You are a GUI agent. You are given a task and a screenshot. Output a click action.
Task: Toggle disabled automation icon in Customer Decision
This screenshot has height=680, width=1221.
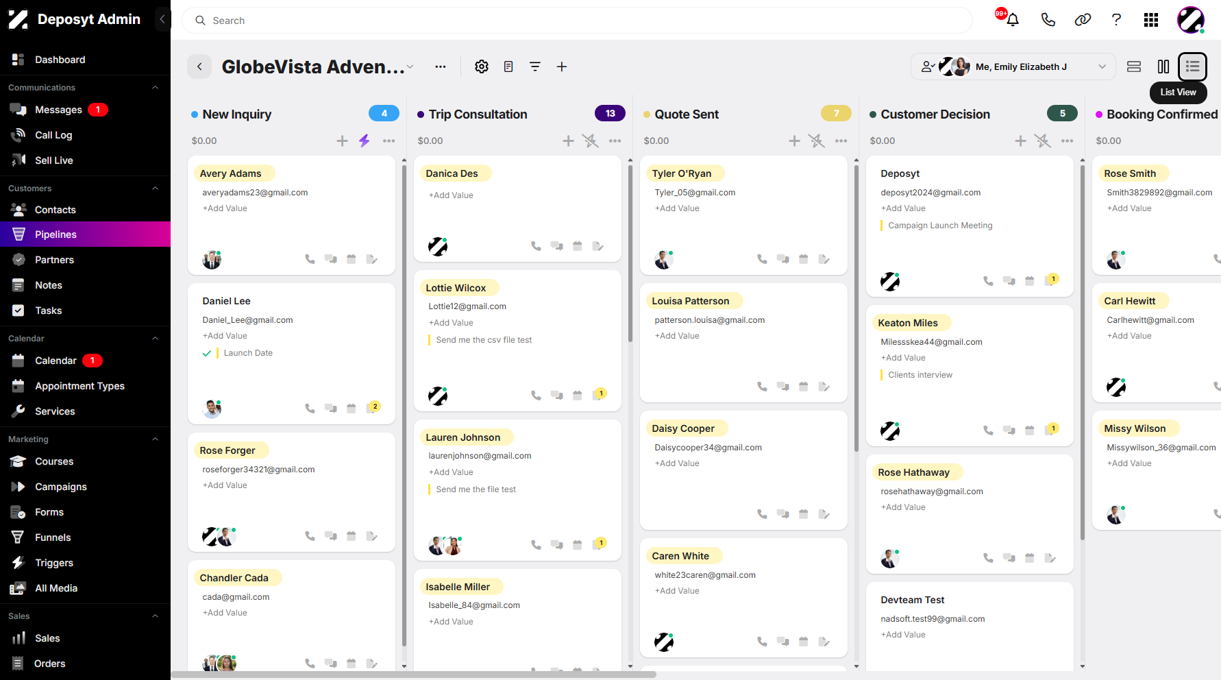(1042, 141)
